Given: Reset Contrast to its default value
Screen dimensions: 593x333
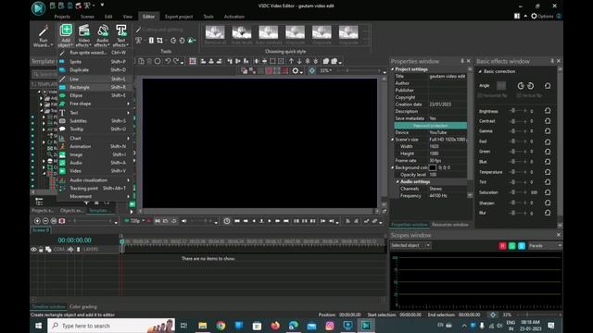Looking at the screenshot, I should [x=548, y=121].
